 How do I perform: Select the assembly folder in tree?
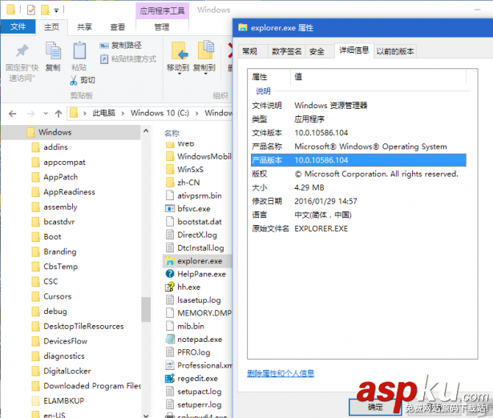point(55,207)
